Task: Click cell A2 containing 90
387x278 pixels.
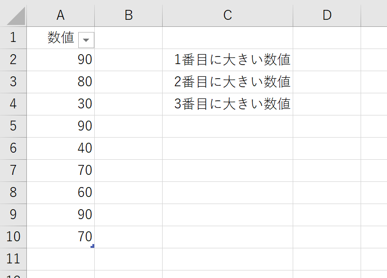Action: pos(60,60)
